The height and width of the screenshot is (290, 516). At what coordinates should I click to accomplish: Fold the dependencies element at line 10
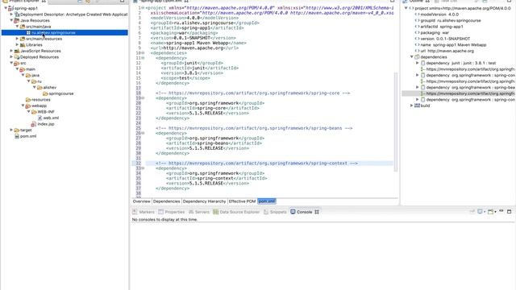(143, 53)
